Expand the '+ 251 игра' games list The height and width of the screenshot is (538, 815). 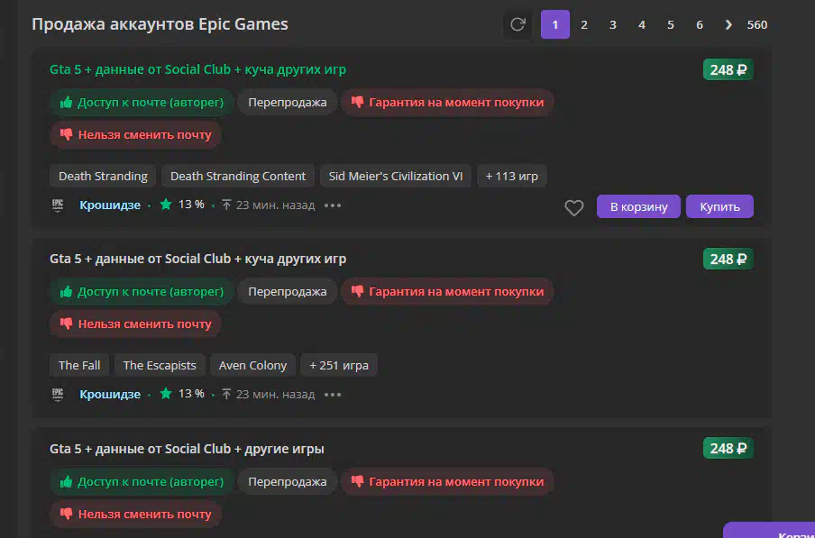coord(339,365)
